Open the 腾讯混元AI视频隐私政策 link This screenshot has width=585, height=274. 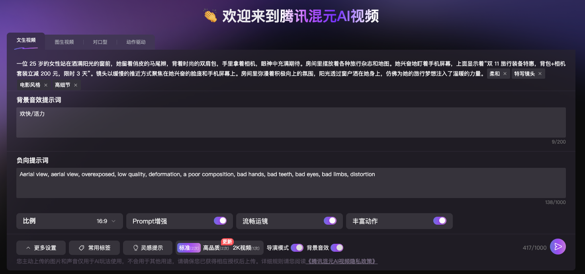pyautogui.click(x=342, y=261)
